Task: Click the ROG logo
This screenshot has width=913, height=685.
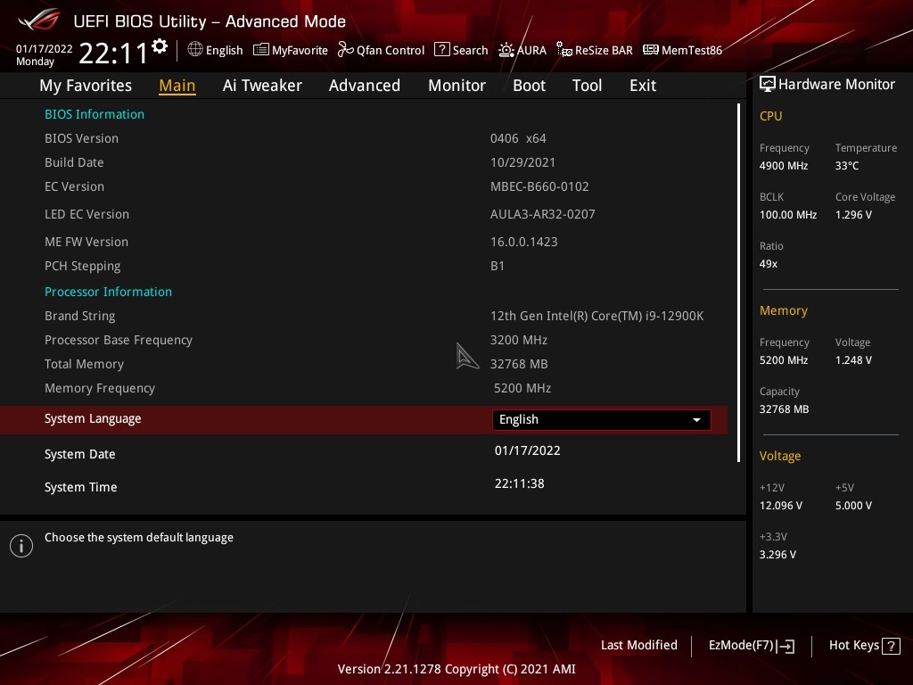Action: pyautogui.click(x=38, y=20)
